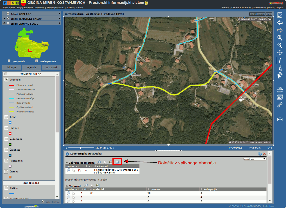Screen dimensions: 286x208
Task: Go back to previous map view
Action: 280,23
